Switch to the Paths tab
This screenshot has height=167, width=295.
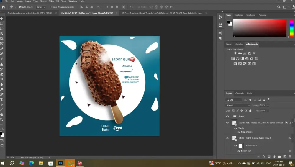pos(250,93)
